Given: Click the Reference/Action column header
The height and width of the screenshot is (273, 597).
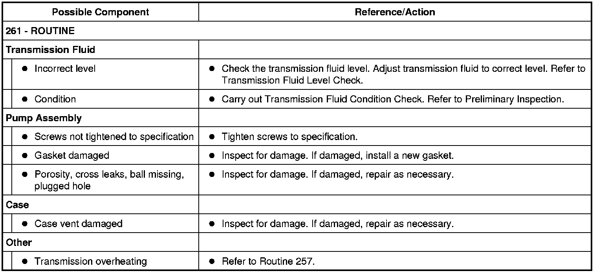Looking at the screenshot, I should pyautogui.click(x=395, y=12).
